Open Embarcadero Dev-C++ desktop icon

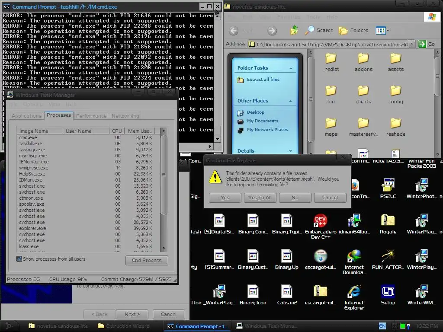(321, 227)
